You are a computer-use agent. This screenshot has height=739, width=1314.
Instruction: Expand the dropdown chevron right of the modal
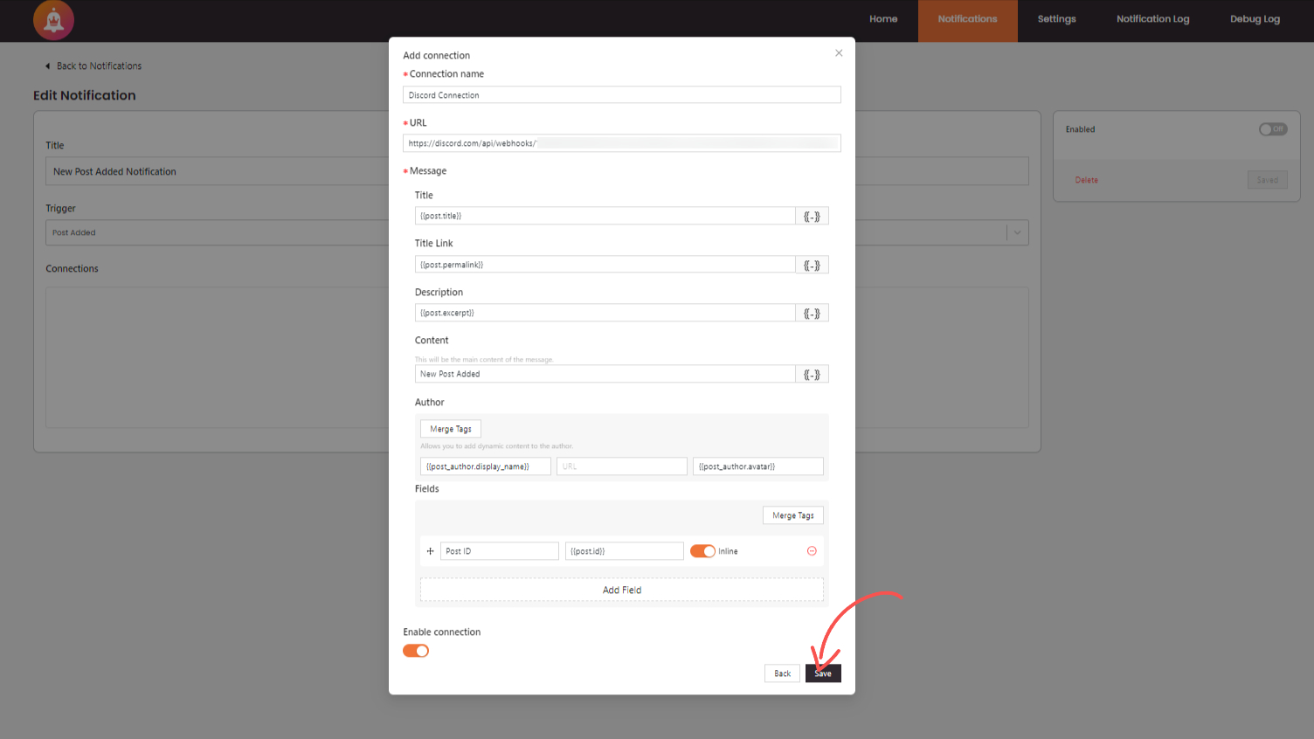click(x=1016, y=232)
